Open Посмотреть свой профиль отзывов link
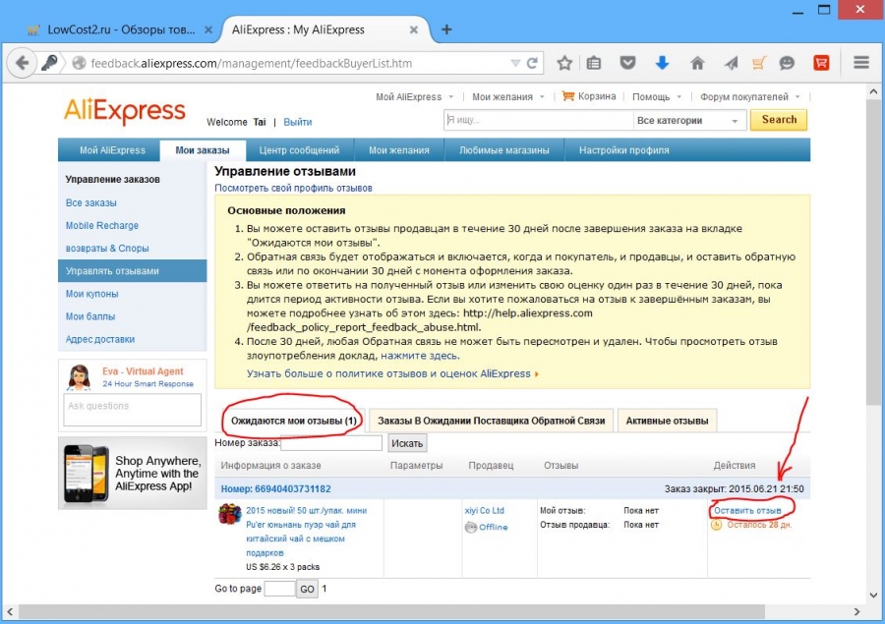Image resolution: width=885 pixels, height=624 pixels. pos(293,188)
